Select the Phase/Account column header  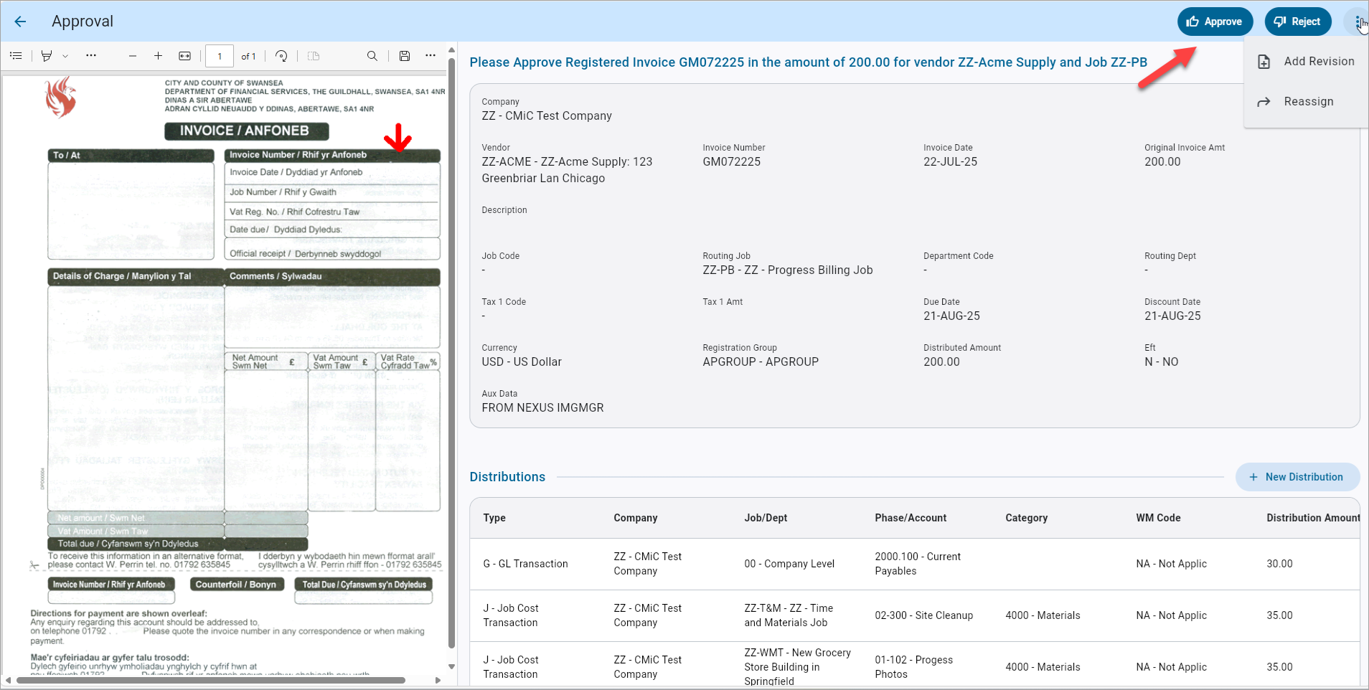(x=911, y=518)
